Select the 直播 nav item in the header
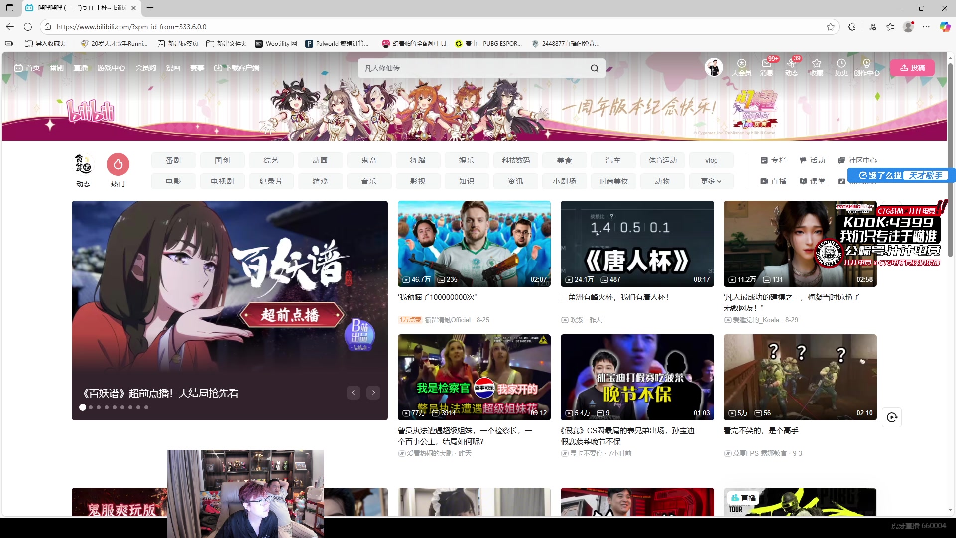The height and width of the screenshot is (538, 956). (81, 68)
